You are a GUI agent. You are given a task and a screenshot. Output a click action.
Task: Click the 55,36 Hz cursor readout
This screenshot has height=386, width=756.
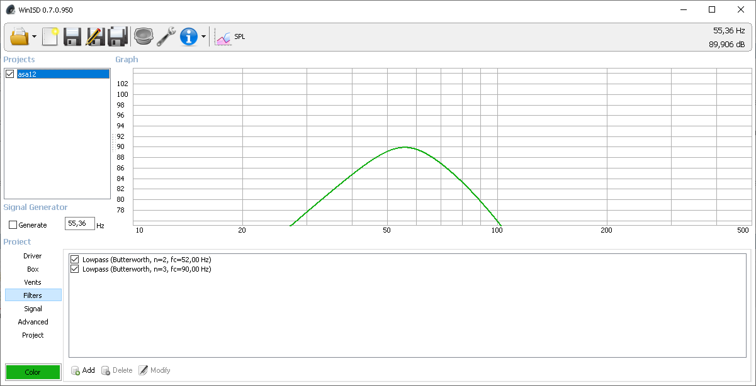coord(729,30)
